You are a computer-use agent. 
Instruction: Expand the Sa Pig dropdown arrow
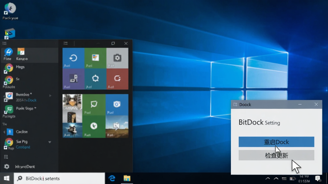pos(50,142)
